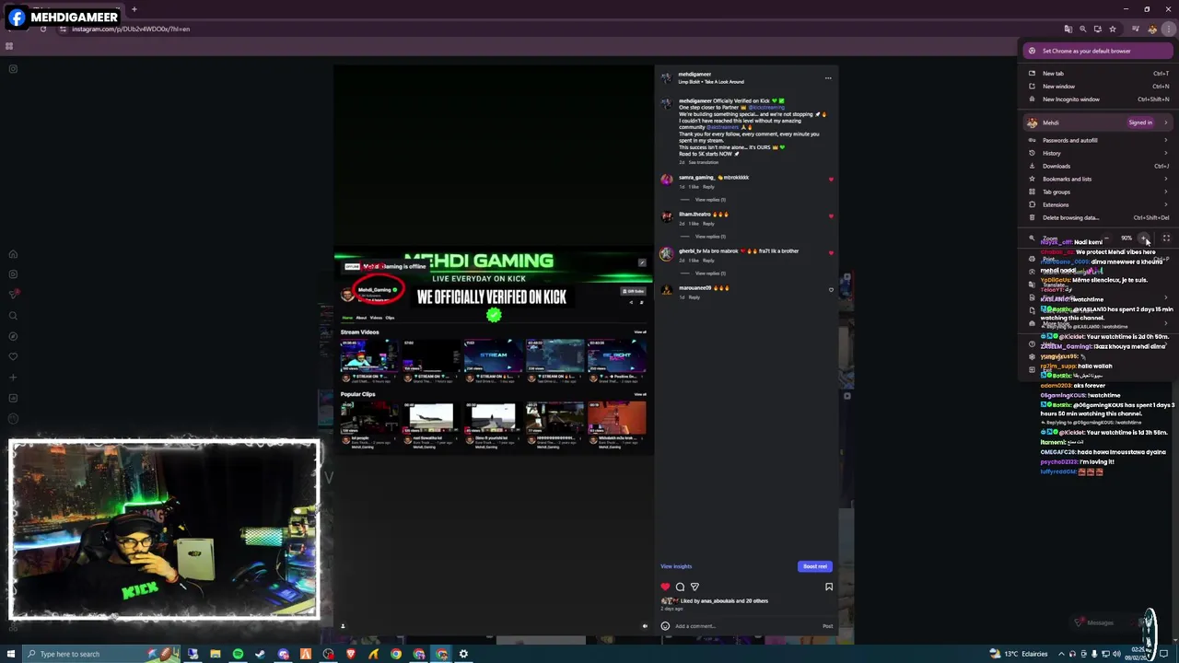Like marouanee09's comment heart

coord(831,290)
